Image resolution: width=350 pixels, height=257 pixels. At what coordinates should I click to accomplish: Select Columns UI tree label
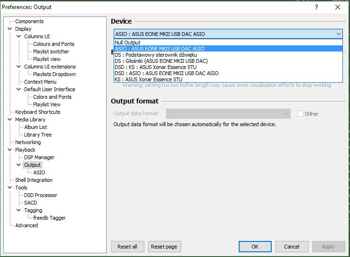pos(37,36)
